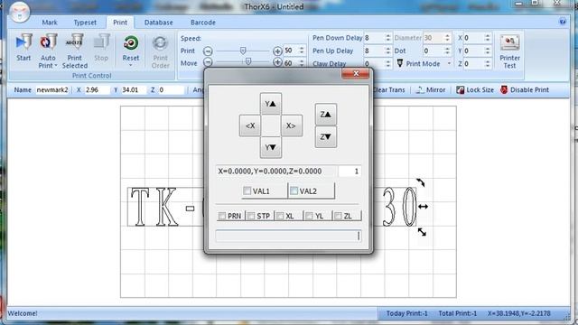Expand the Reset dropdown arrow
578x325 pixels.
[x=131, y=66]
